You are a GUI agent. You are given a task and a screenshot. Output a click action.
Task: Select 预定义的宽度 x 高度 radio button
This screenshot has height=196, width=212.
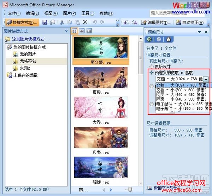coord(152,72)
